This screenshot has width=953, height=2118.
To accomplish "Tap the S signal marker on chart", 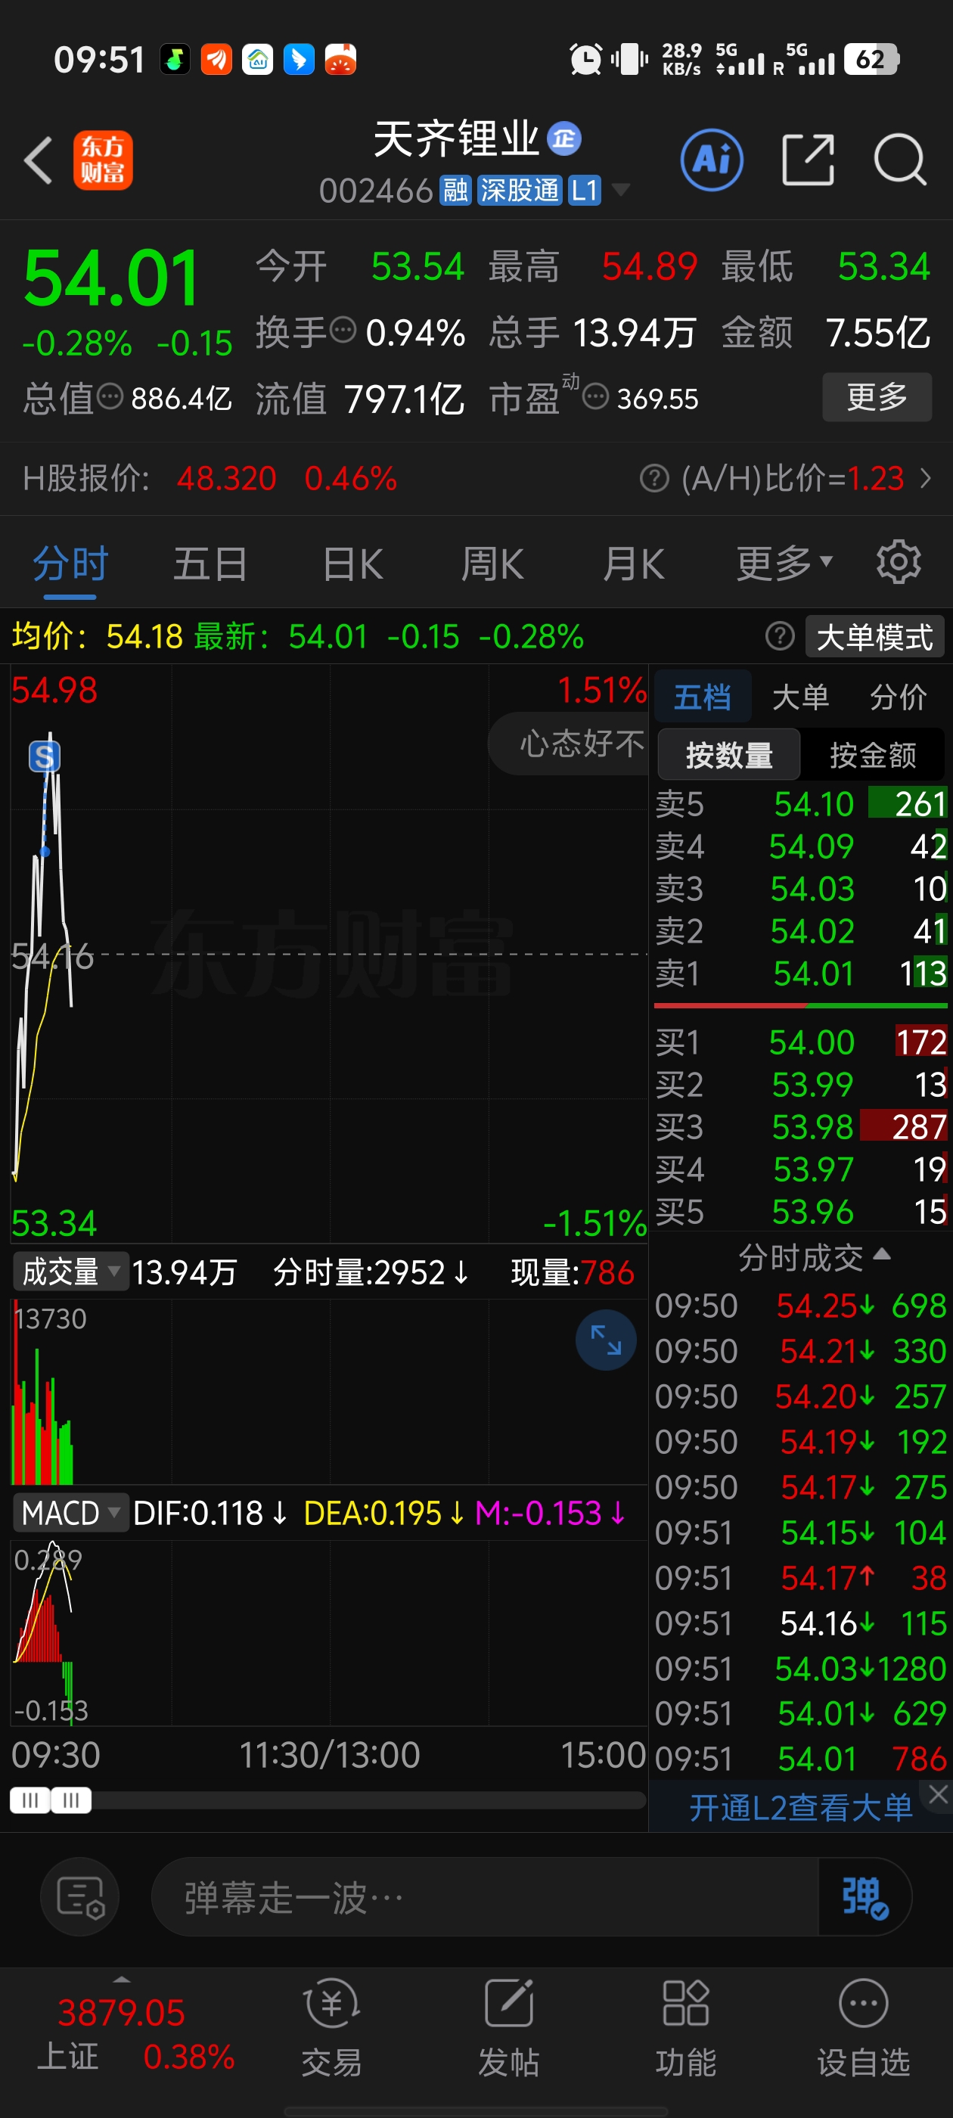I will [x=45, y=756].
